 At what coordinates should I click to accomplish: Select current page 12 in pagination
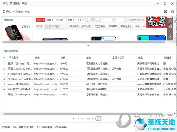pyautogui.click(x=98, y=118)
